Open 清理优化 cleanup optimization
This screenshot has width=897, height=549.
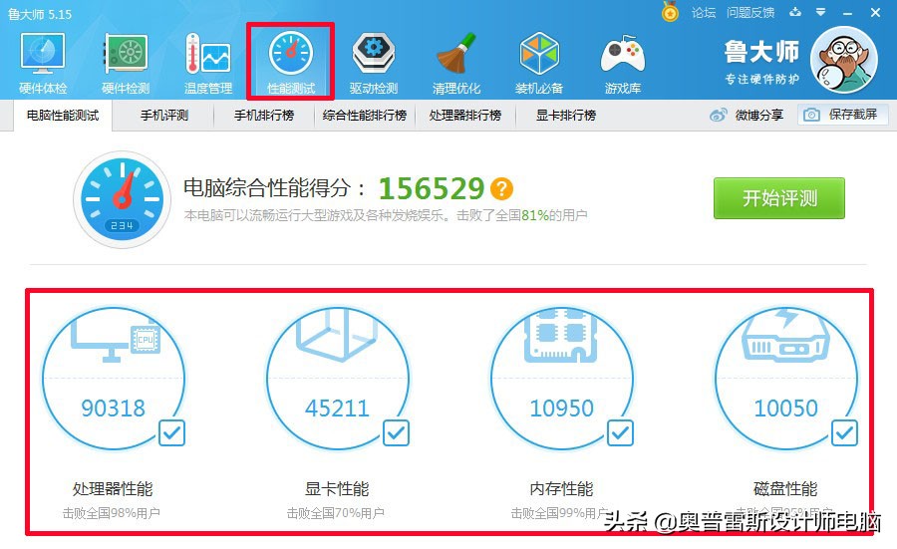click(x=455, y=63)
